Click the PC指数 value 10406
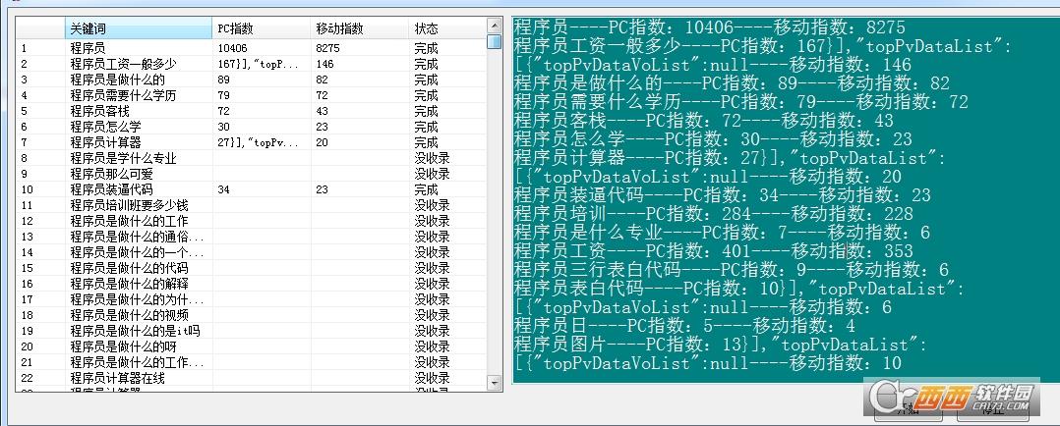 pos(232,48)
